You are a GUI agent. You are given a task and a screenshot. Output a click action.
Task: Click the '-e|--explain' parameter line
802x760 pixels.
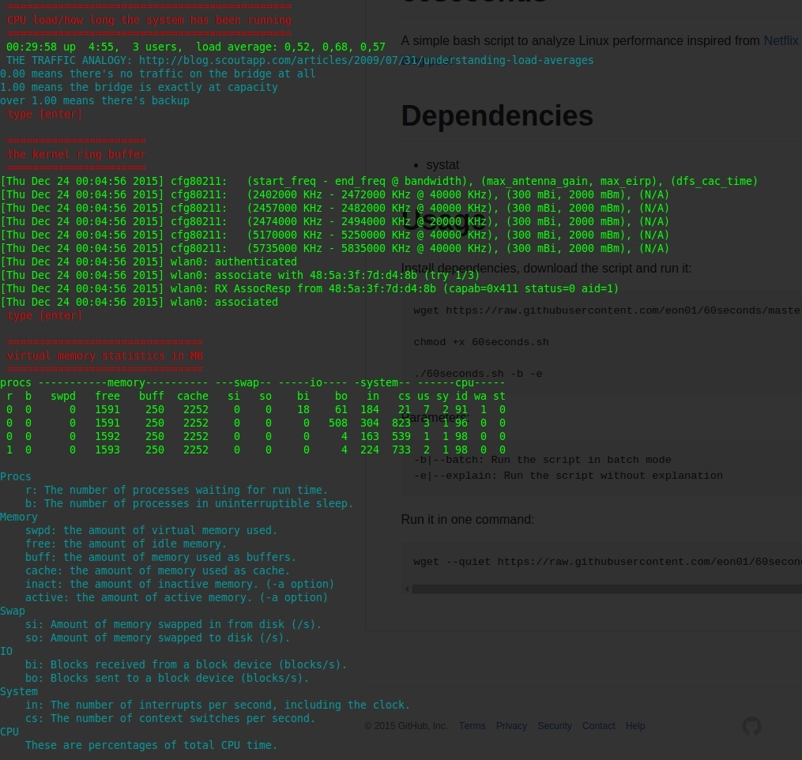point(568,476)
